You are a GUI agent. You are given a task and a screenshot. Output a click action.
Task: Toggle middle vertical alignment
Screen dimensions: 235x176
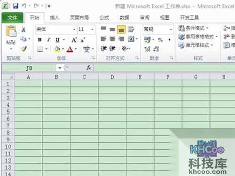point(112,29)
